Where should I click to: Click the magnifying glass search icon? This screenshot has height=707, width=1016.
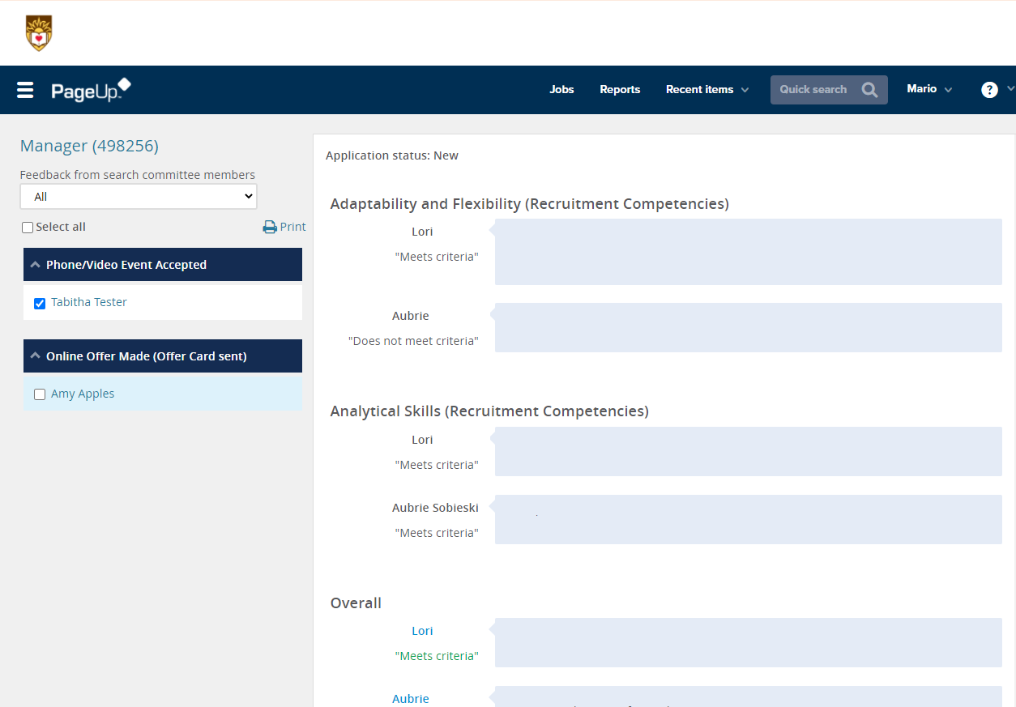(x=869, y=90)
